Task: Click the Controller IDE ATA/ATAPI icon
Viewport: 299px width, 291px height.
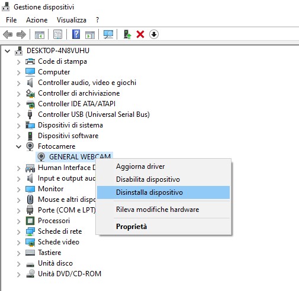Action: [30, 104]
